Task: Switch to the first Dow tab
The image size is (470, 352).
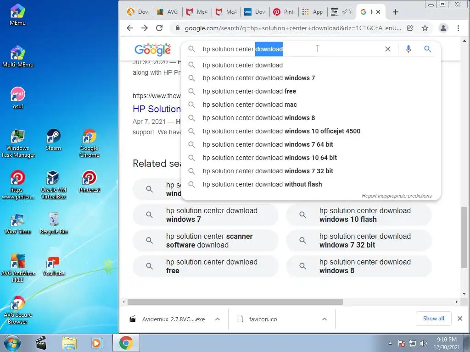Action: click(139, 11)
